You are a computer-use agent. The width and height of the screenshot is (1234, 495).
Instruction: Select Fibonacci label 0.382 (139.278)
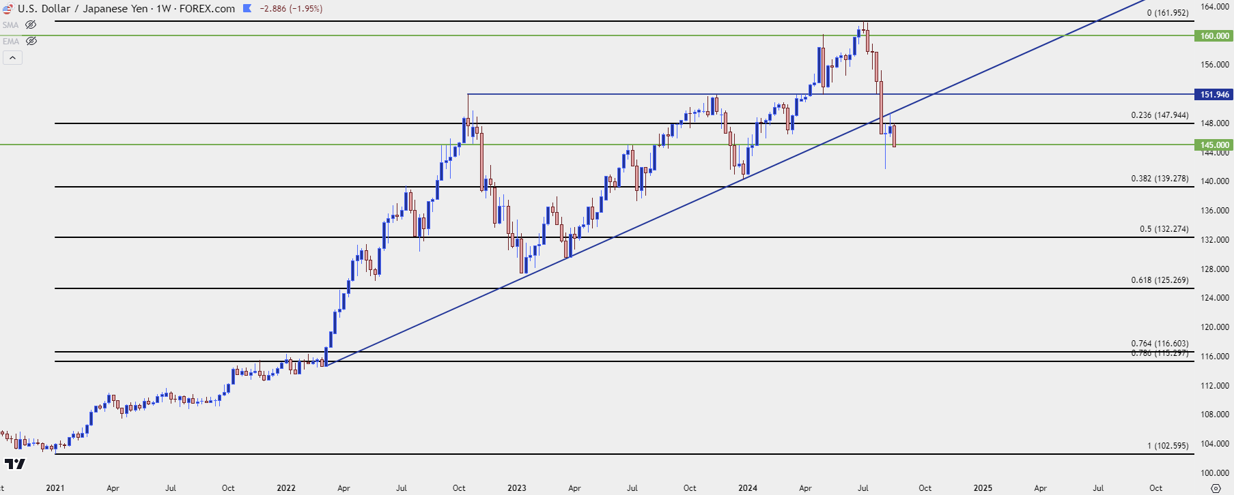pos(1160,179)
